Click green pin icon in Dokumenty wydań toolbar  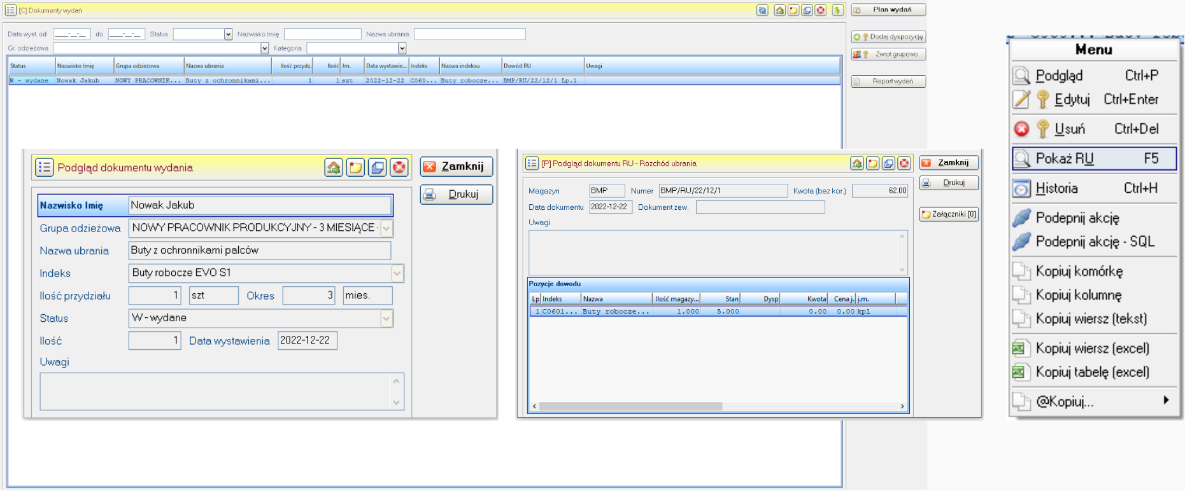click(x=838, y=10)
